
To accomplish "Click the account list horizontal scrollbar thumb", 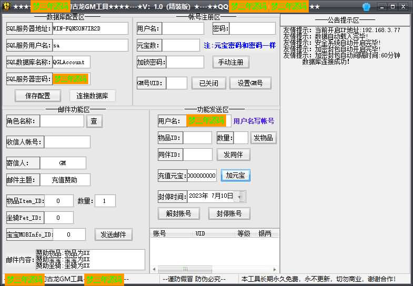I will (x=185, y=269).
